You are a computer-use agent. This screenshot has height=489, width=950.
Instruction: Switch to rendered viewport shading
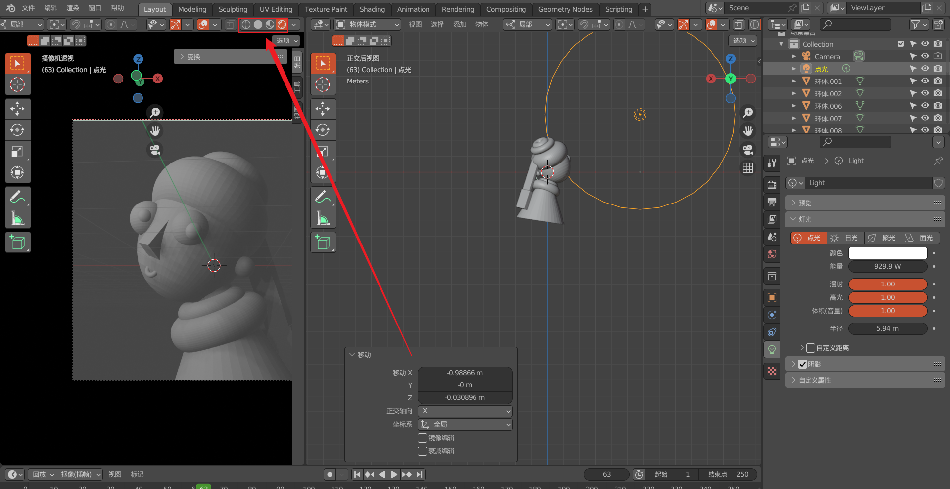(282, 24)
